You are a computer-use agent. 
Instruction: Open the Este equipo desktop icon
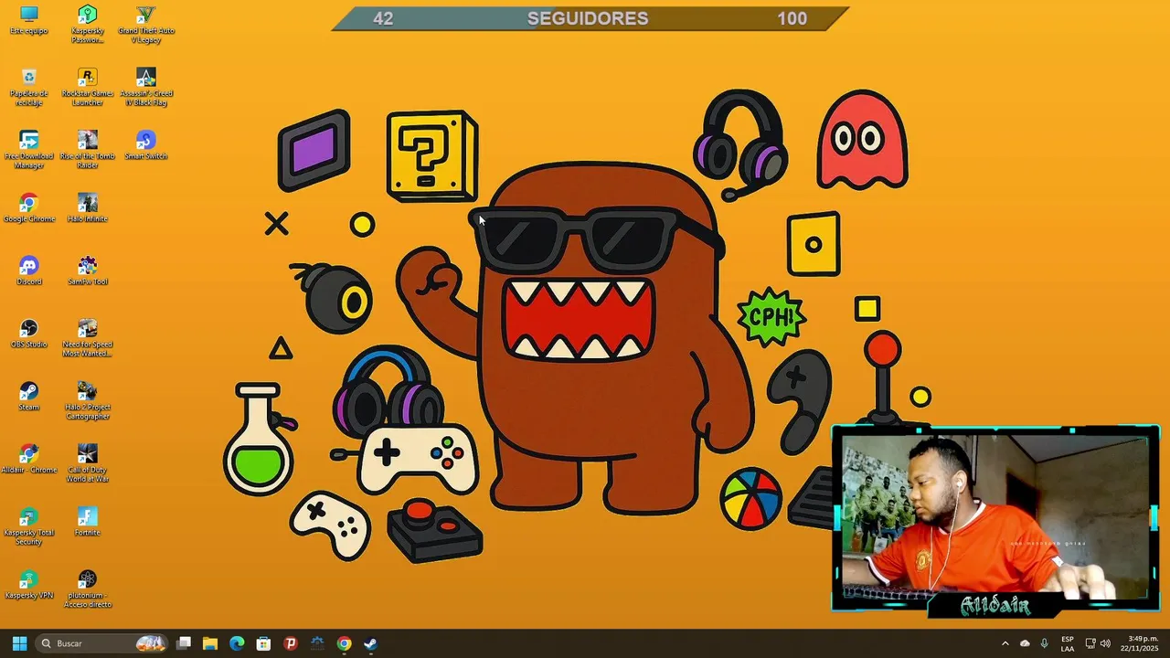tap(29, 20)
